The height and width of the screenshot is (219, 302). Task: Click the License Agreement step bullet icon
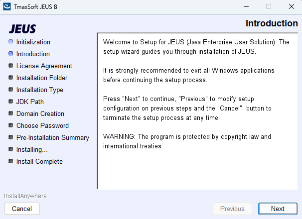11,66
